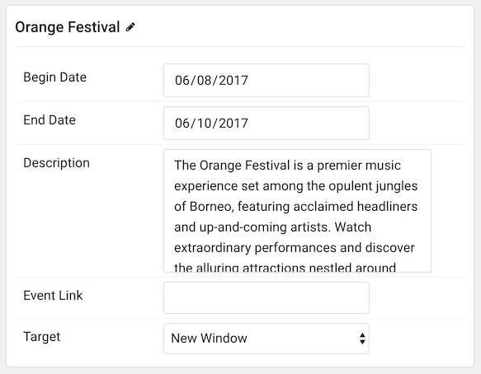Focus the Description text area
Screen dimensions: 481x374
click(x=297, y=211)
